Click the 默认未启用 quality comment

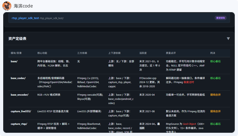pos(185,113)
